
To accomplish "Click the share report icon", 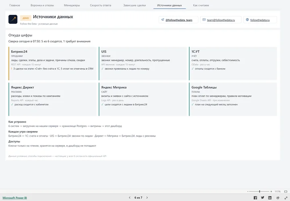I will pyautogui.click(x=278, y=198).
